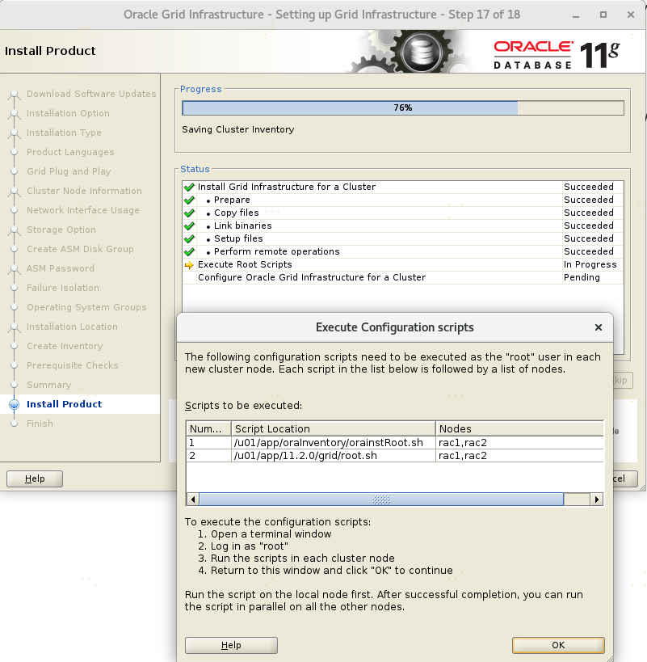The image size is (647, 662).
Task: Select the Finish step in sidebar
Action: pyautogui.click(x=40, y=424)
